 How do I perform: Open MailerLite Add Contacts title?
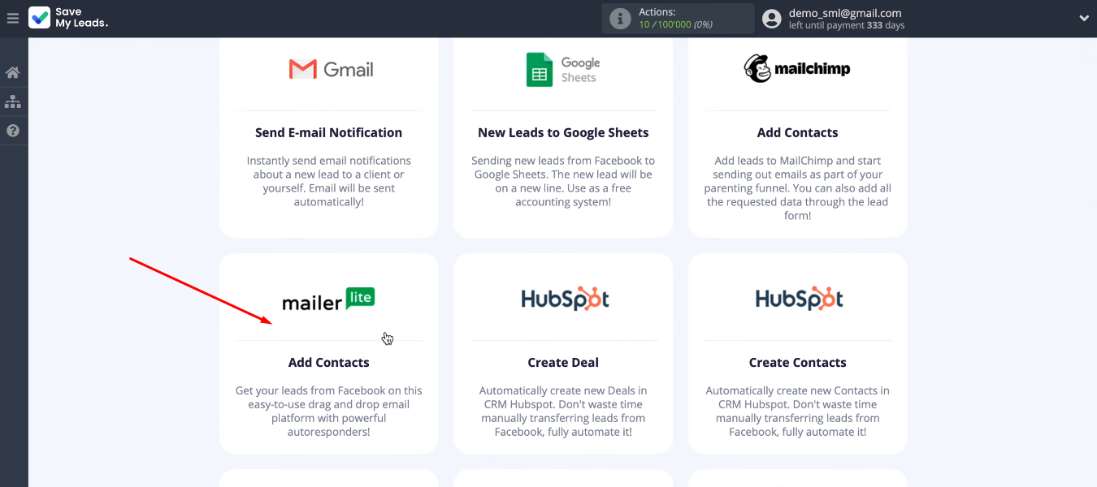coord(328,362)
